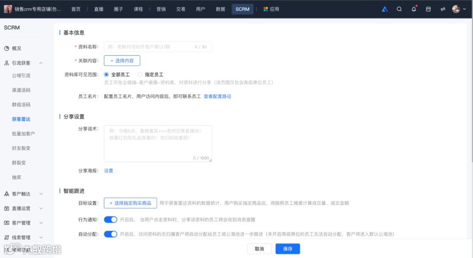Open 好友裂变 sidebar item
The image size is (473, 258).
(21, 148)
